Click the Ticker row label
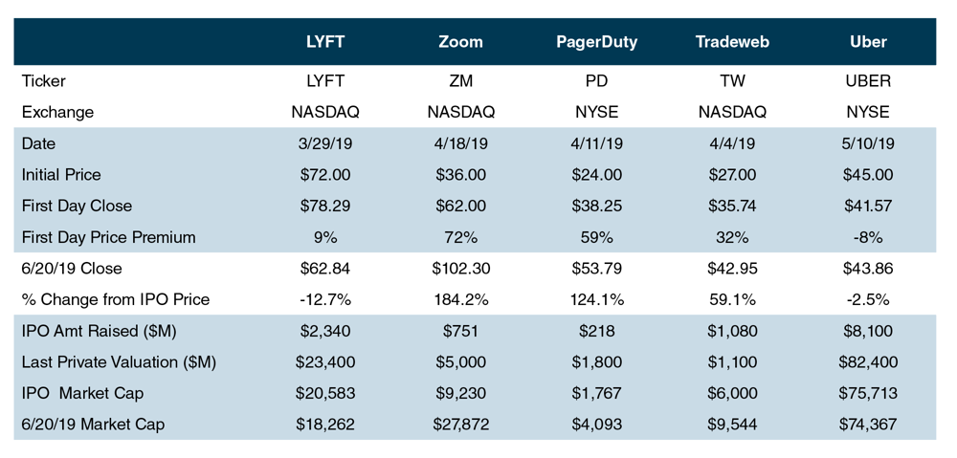 coord(44,81)
